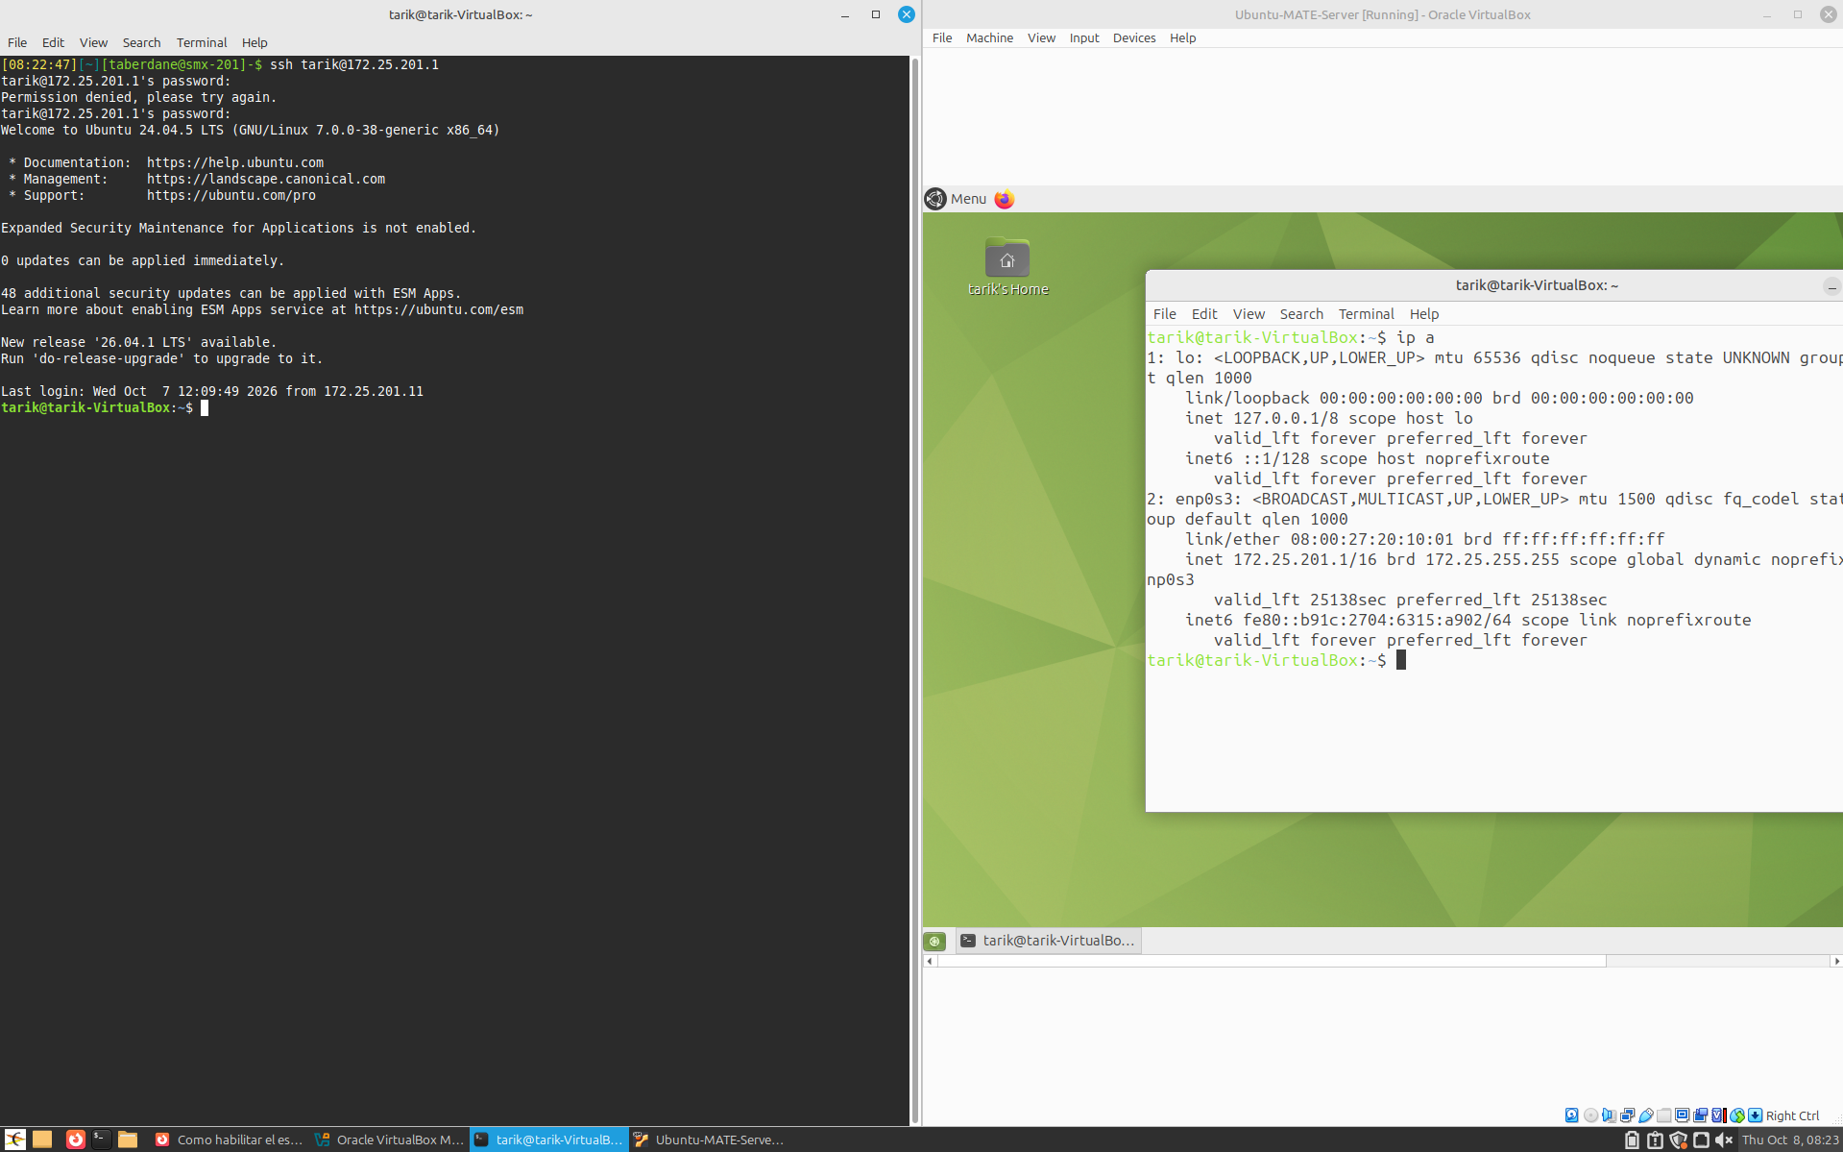
Task: Click the date and time clock in taskbar
Action: [x=1790, y=1140]
